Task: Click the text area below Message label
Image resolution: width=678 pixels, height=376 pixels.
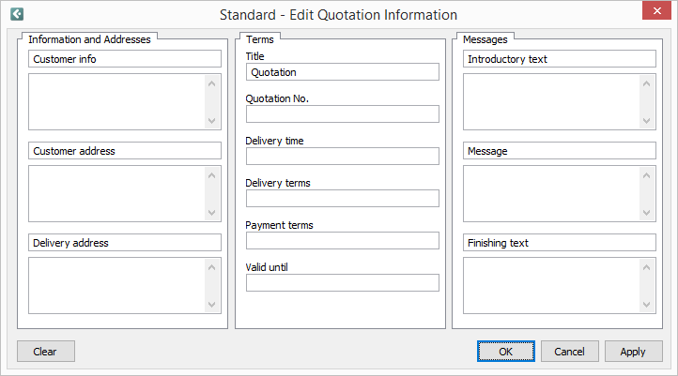Action: (551, 193)
